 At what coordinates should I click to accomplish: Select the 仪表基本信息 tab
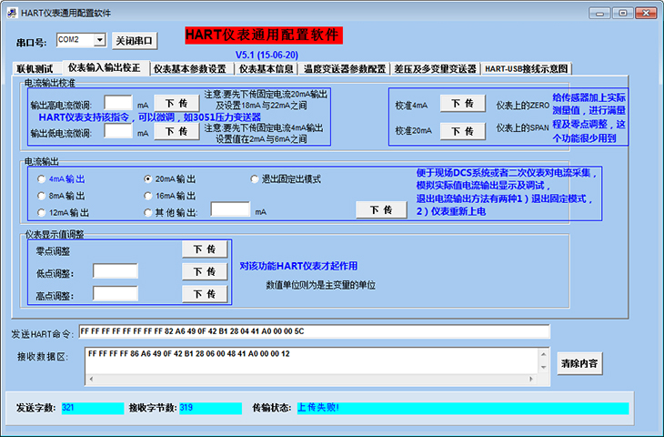point(266,68)
